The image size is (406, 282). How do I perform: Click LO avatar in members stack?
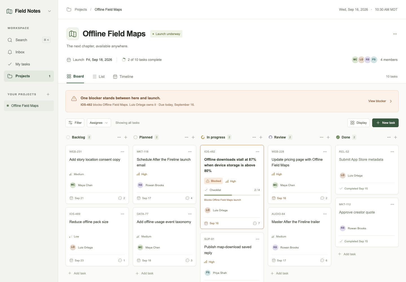pos(361,60)
